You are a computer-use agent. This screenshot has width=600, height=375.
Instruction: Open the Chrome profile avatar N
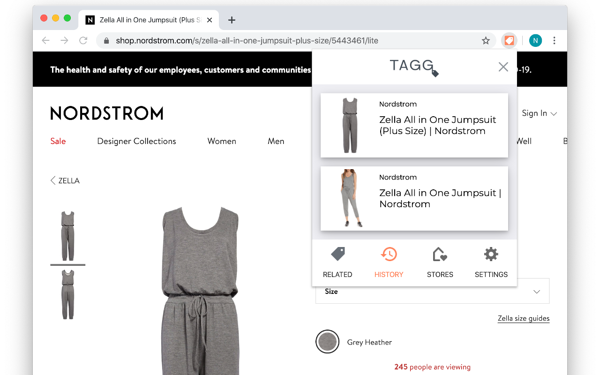535,41
